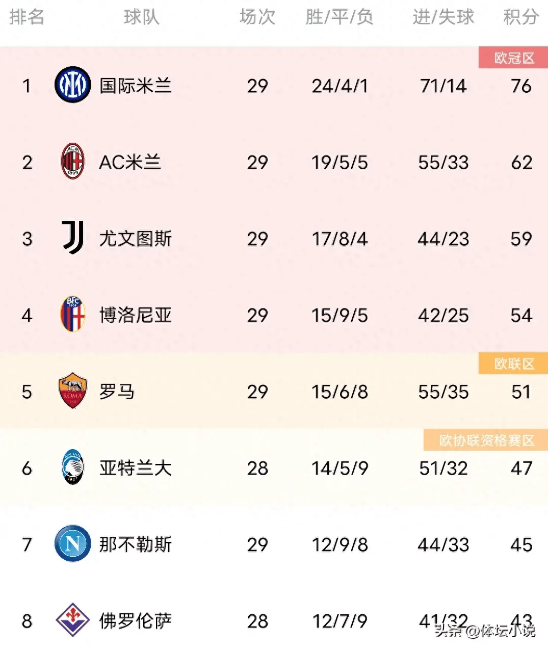This screenshot has width=548, height=650.
Task: Click 博洛尼亚 points value 54
Action: (x=521, y=315)
